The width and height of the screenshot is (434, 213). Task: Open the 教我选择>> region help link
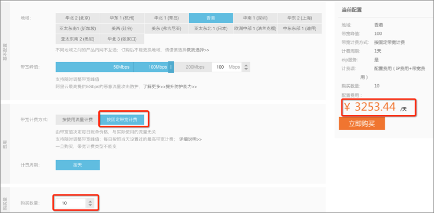tap(197, 50)
